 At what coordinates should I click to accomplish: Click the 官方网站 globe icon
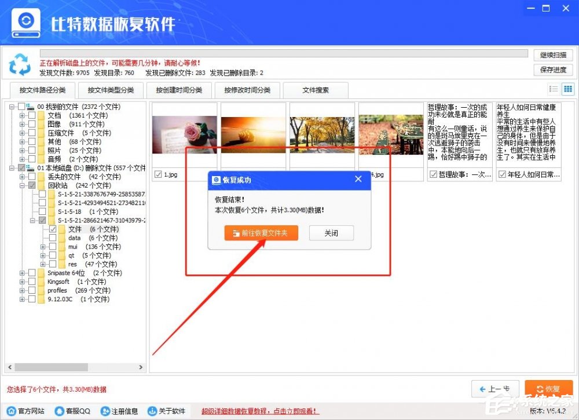click(12, 411)
